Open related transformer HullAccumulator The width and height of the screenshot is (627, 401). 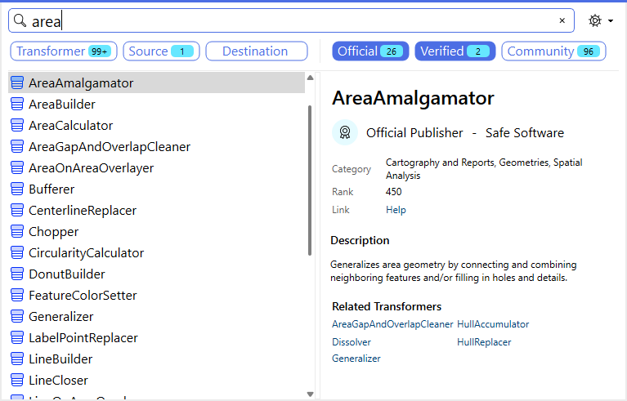[x=493, y=324]
